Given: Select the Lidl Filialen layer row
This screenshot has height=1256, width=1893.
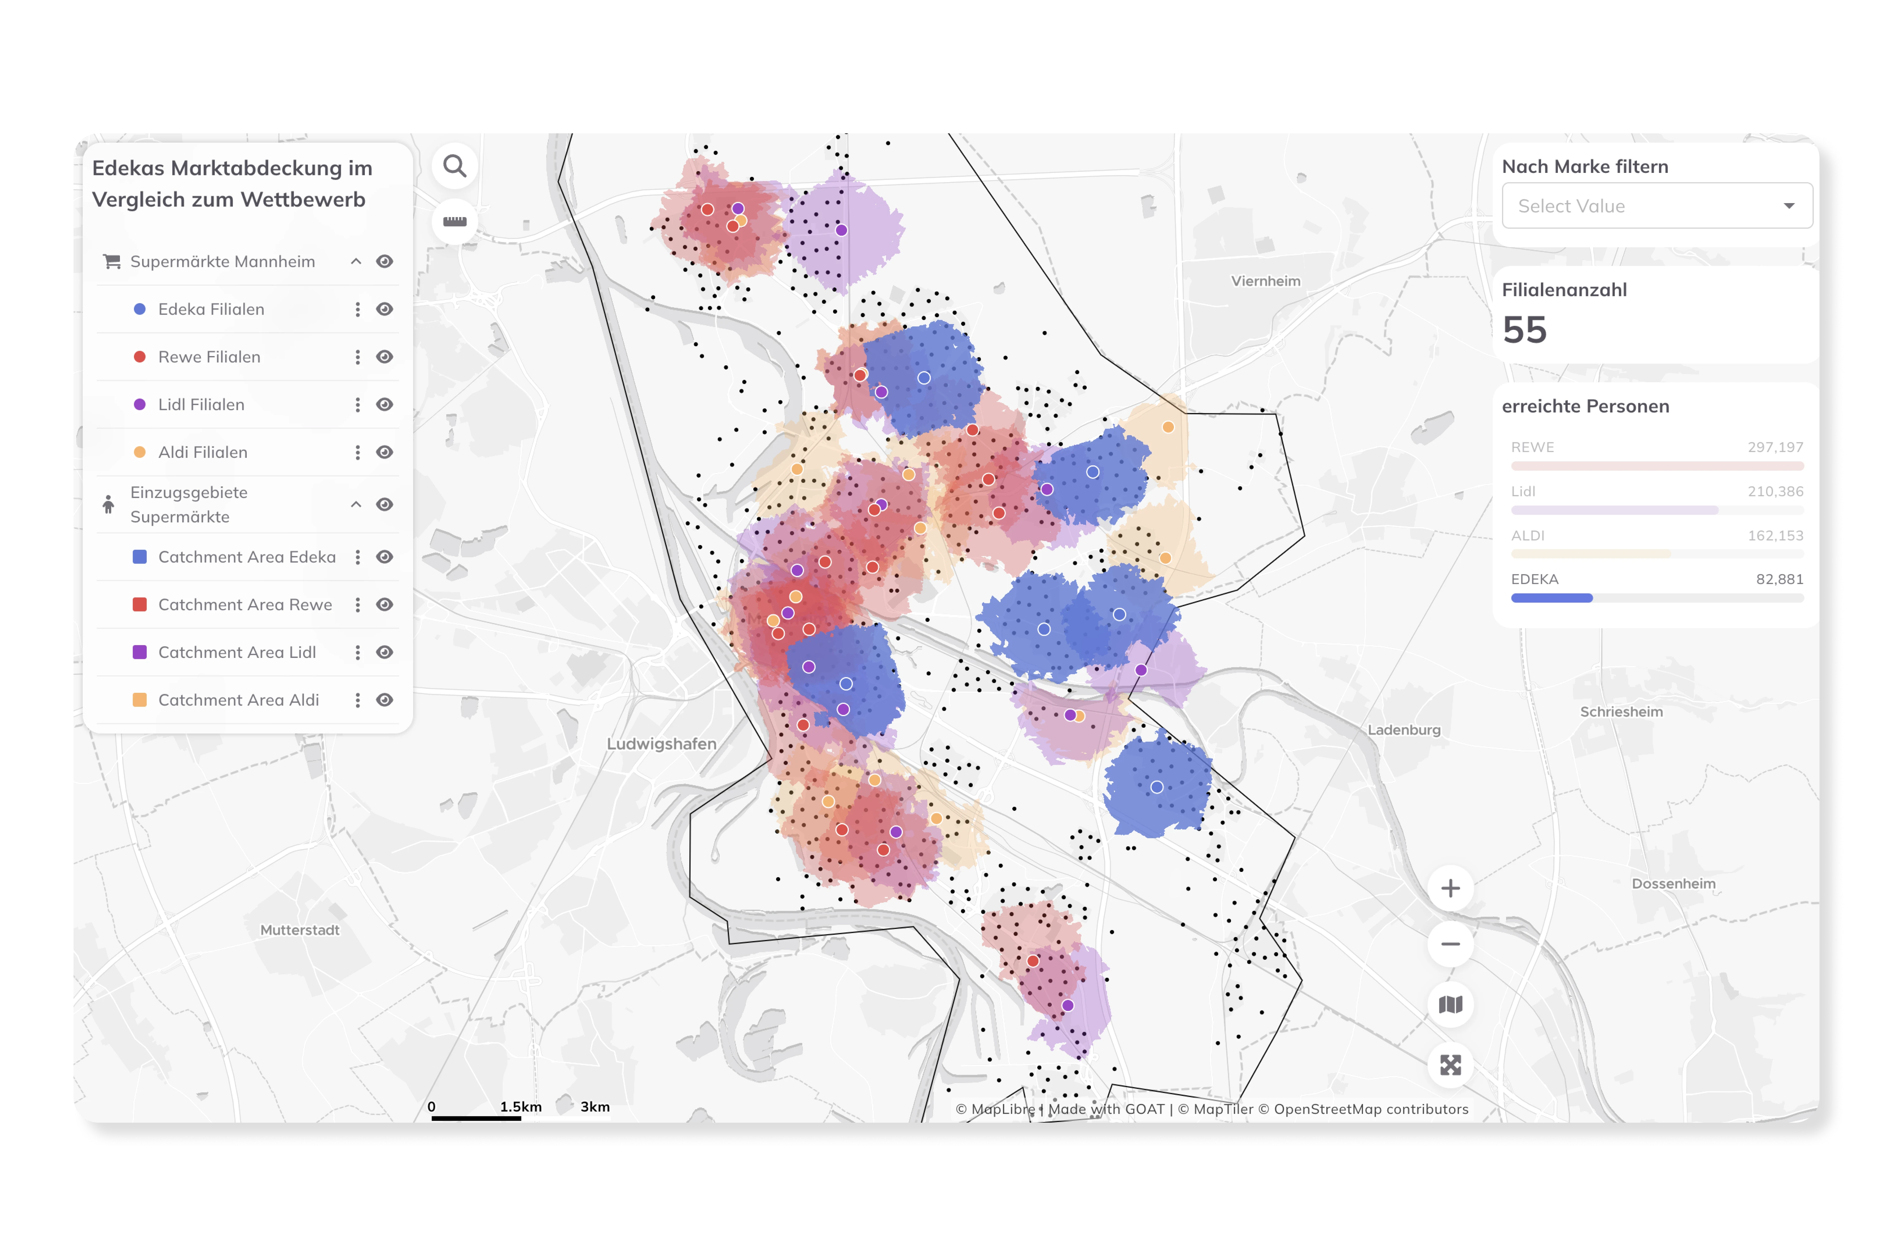Looking at the screenshot, I should (x=248, y=405).
